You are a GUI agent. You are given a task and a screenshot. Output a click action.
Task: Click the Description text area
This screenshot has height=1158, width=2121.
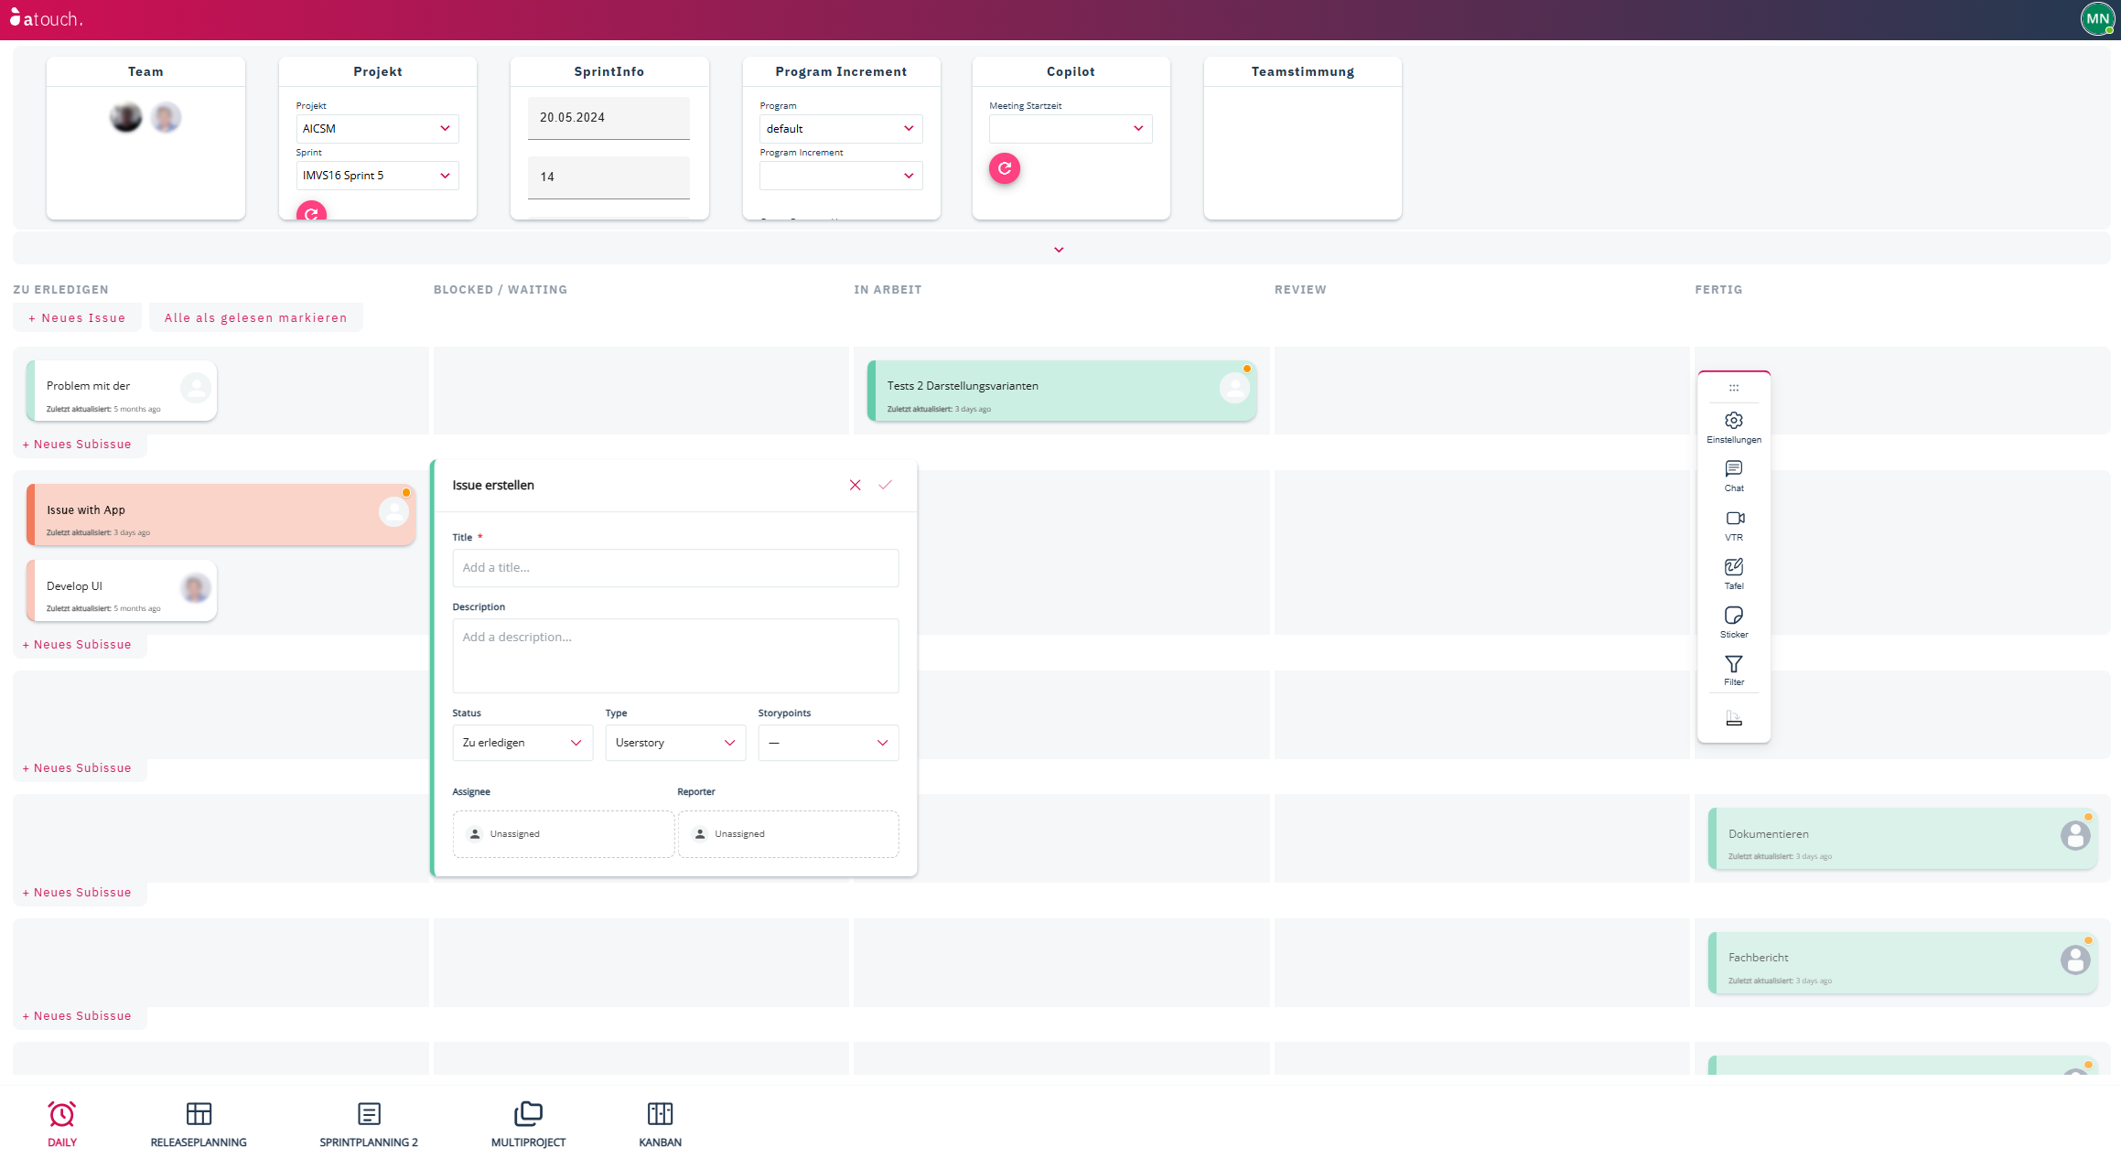[x=674, y=656]
